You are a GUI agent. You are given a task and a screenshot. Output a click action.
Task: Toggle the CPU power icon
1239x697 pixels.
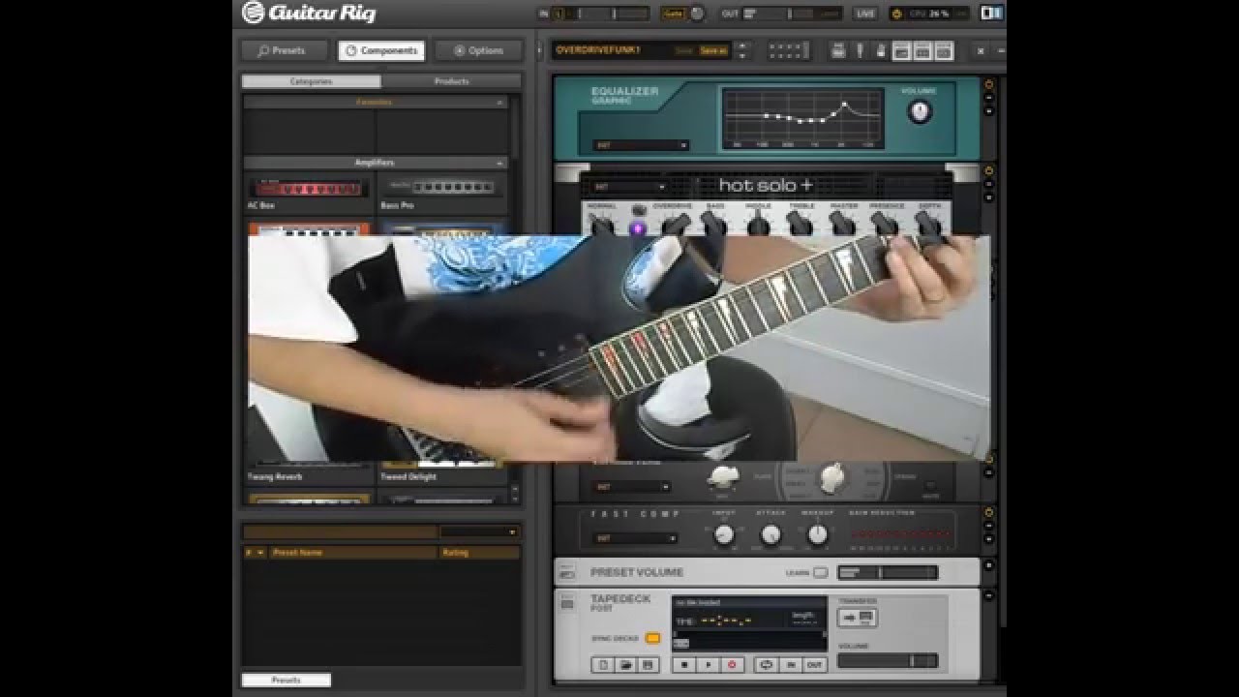pos(895,14)
